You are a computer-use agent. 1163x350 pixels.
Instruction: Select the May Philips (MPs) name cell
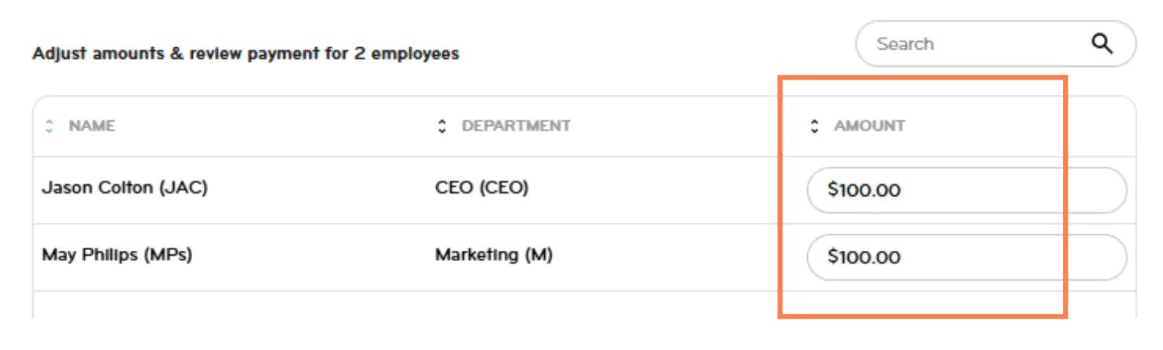tap(117, 256)
